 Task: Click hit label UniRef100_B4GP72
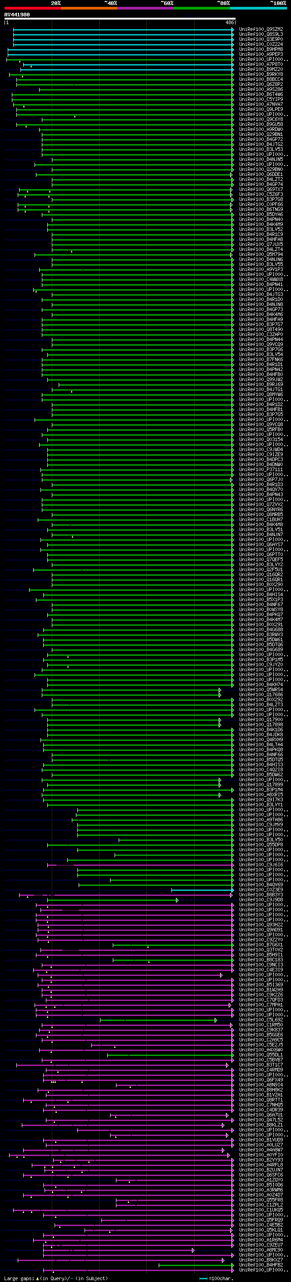[x=261, y=139]
